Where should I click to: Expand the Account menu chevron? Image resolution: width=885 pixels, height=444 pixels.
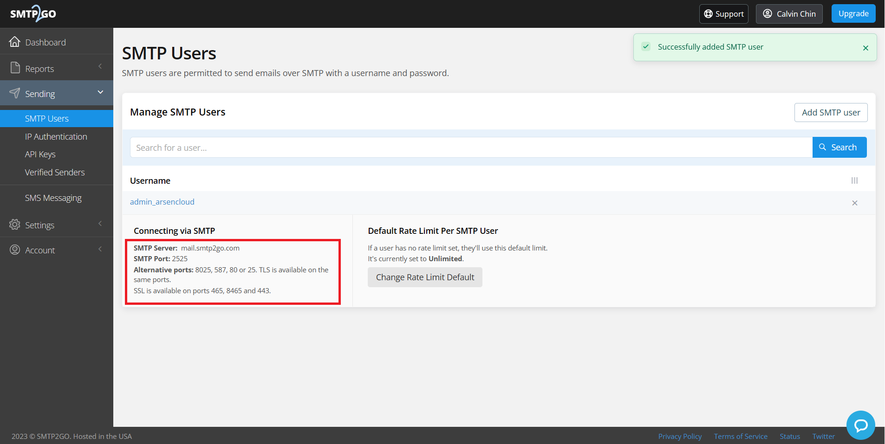coord(100,249)
